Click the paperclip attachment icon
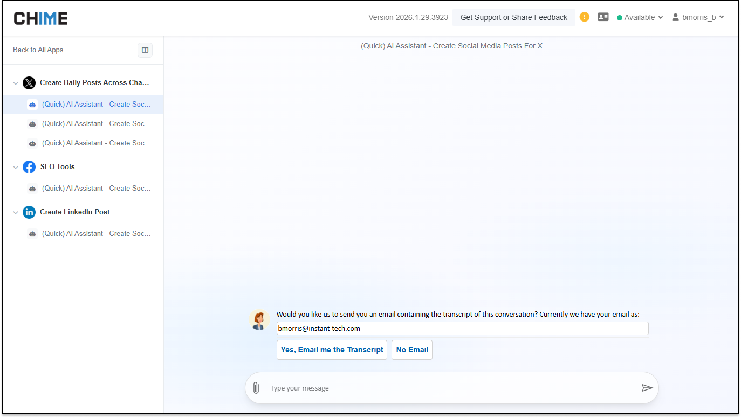The width and height of the screenshot is (741, 418). point(256,388)
